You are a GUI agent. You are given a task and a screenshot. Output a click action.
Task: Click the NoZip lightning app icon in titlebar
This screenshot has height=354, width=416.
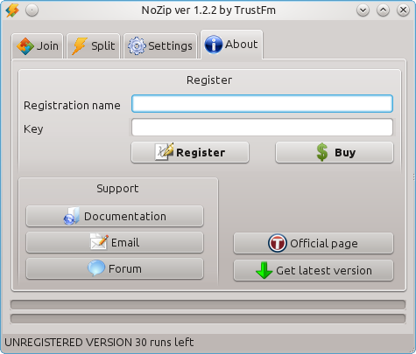point(12,10)
